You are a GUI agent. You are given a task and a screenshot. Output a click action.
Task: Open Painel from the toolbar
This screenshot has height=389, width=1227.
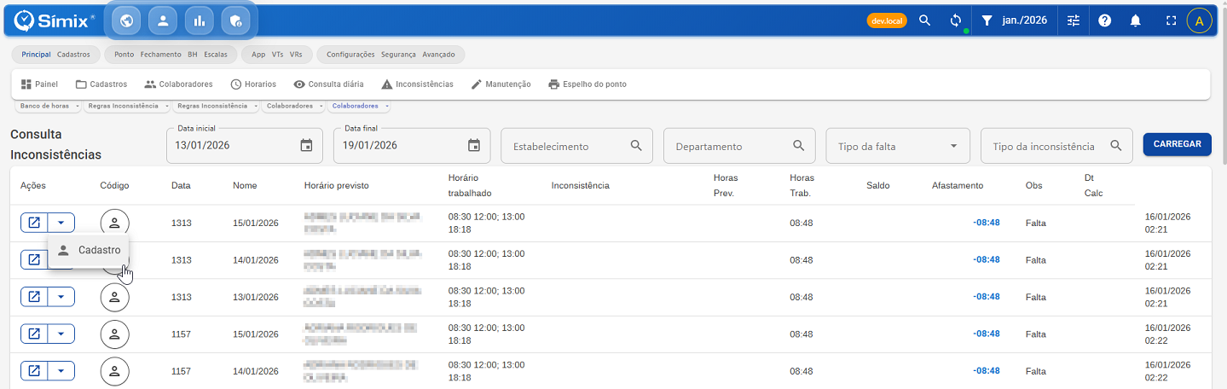(x=39, y=84)
